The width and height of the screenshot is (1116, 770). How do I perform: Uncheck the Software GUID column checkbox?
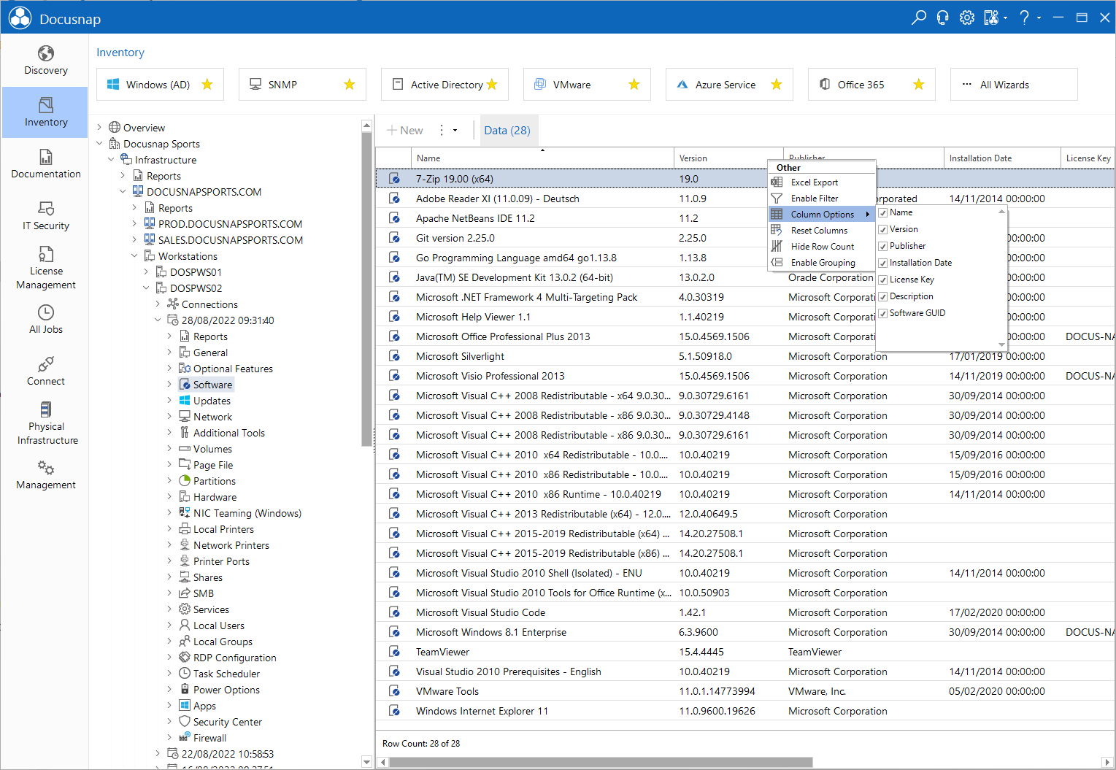[882, 314]
